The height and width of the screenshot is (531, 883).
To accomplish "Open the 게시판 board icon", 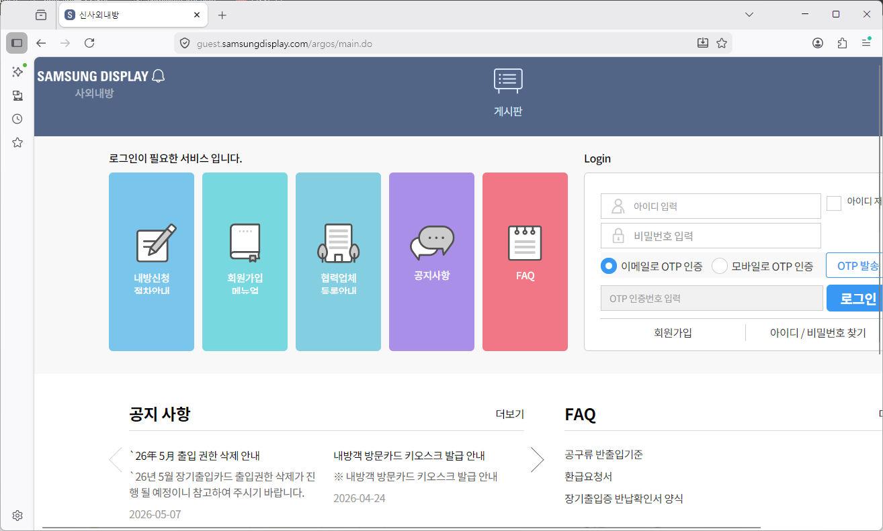I will (508, 81).
